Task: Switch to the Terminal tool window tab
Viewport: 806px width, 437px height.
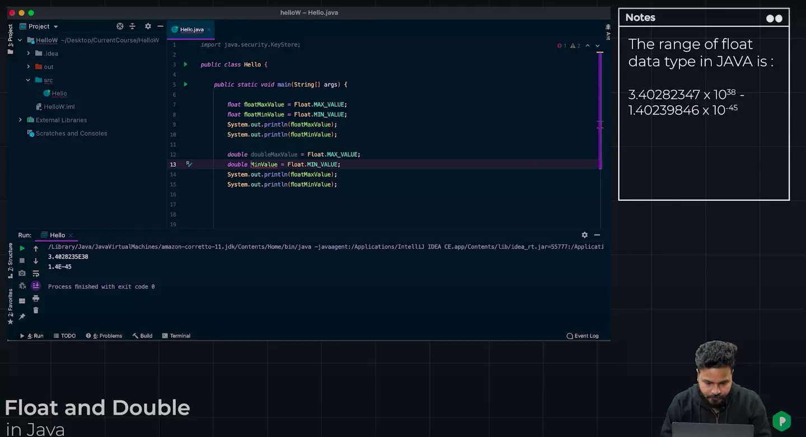Action: pos(176,336)
